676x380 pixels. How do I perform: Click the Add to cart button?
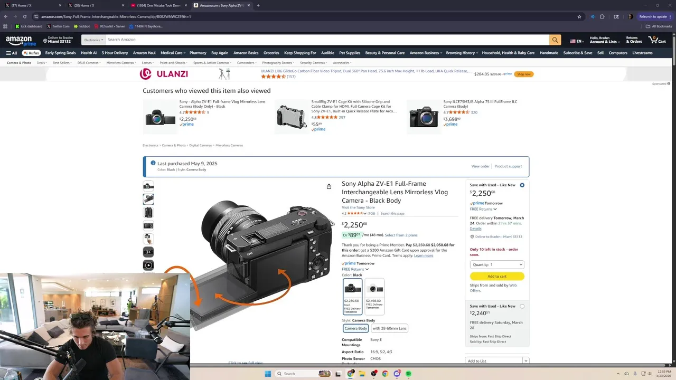[497, 276]
